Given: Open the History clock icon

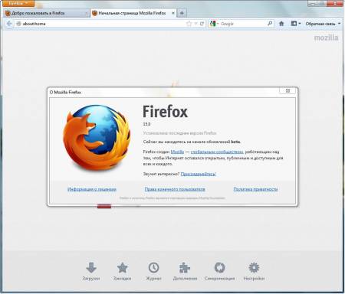Looking at the screenshot, I should [153, 268].
